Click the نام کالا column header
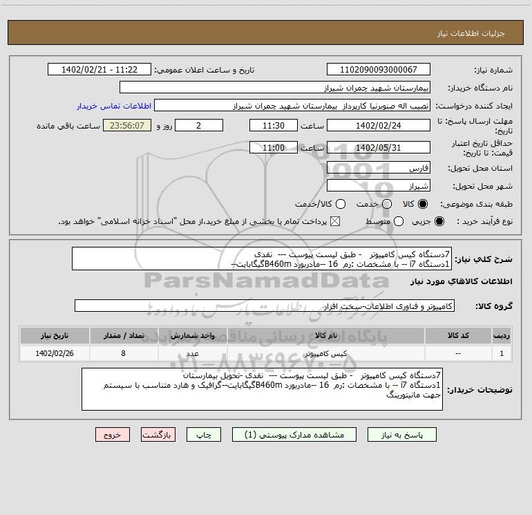Screen dimensions: 532x515 326,336
